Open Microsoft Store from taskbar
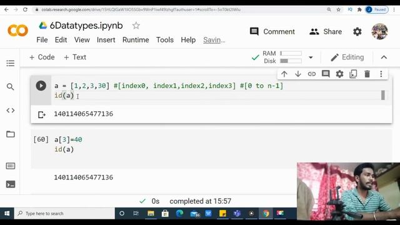This screenshot has width=400, height=225. [x=165, y=213]
